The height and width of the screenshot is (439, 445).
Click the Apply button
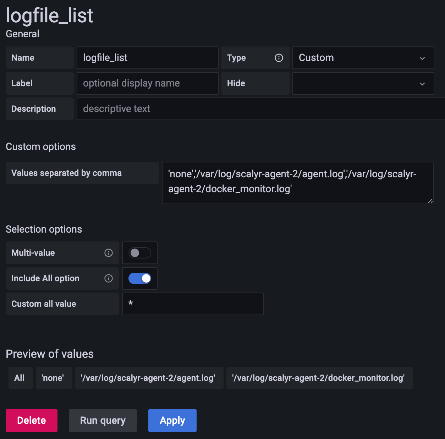172,420
